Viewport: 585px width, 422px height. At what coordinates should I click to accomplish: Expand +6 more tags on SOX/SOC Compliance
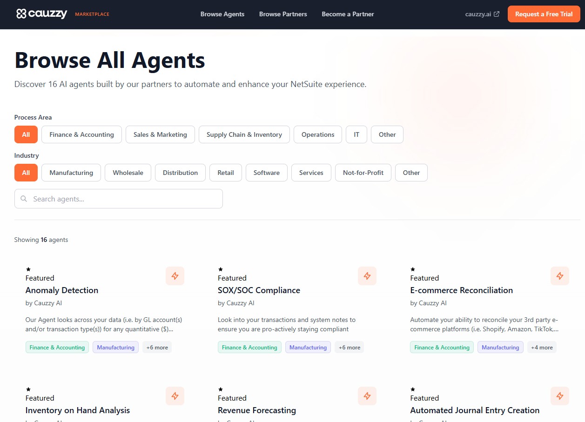[350, 347]
